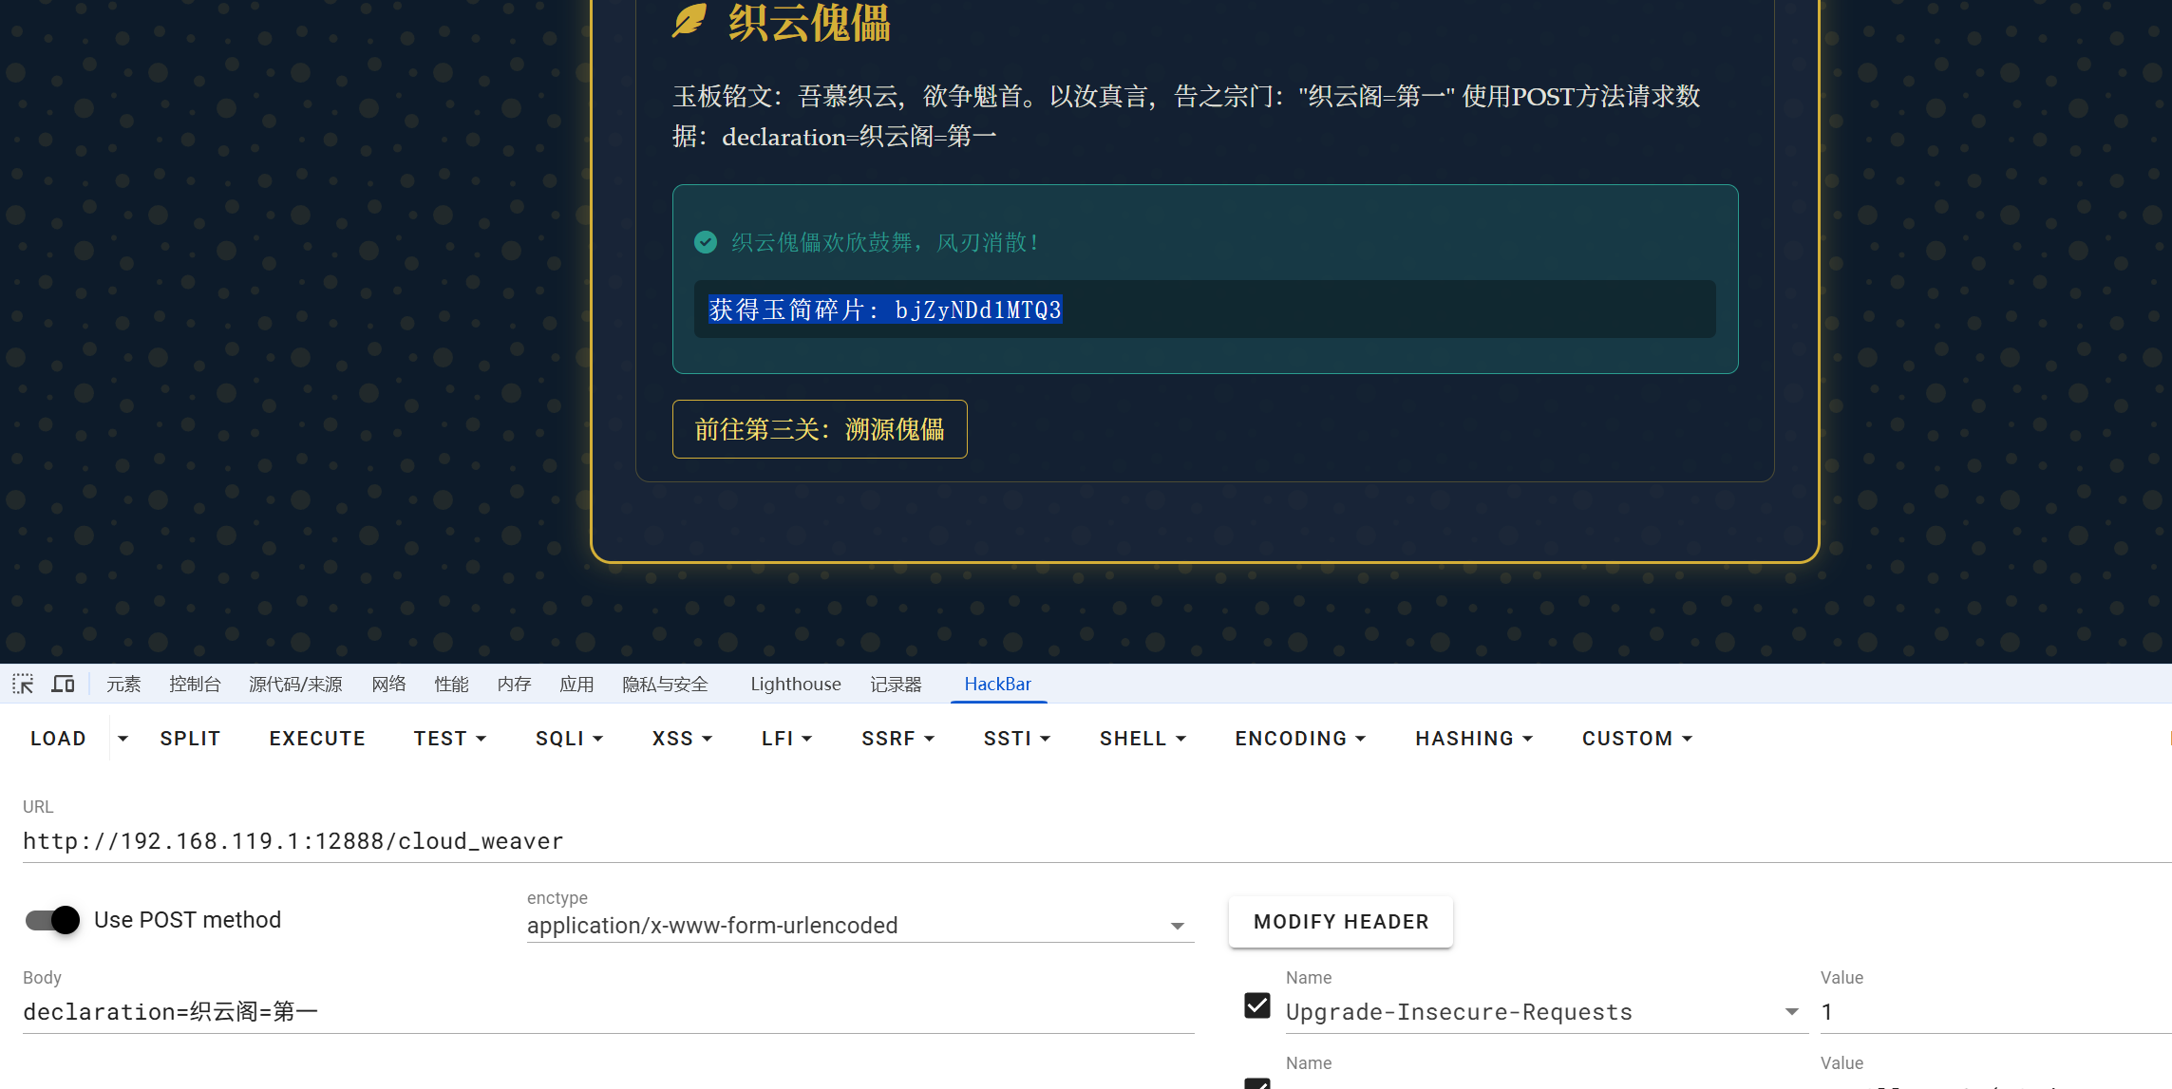Switch to the Lighthouse tab

(x=795, y=684)
